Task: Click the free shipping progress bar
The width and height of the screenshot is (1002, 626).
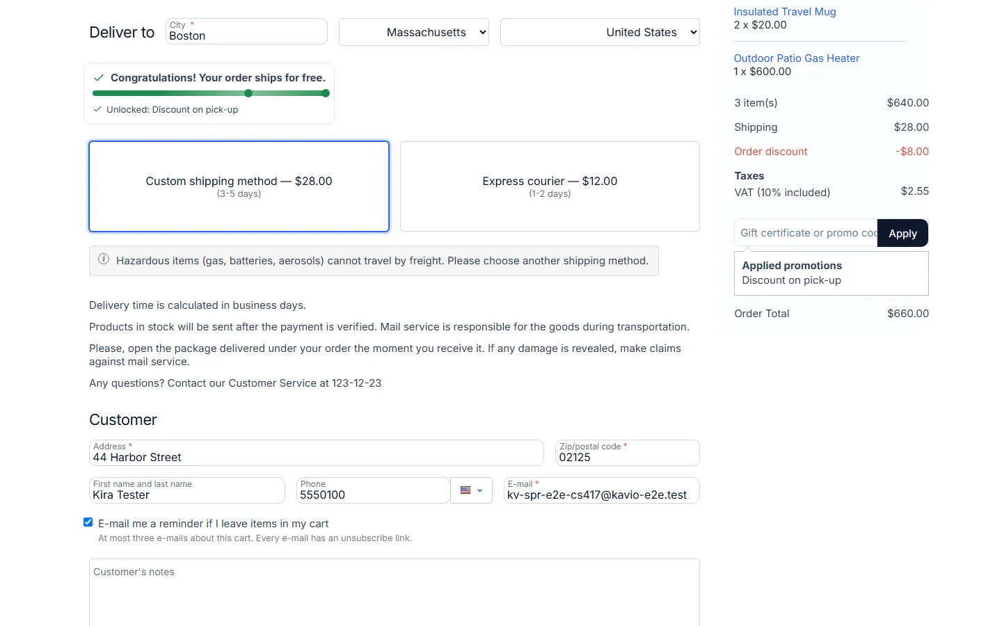Action: tap(211, 93)
